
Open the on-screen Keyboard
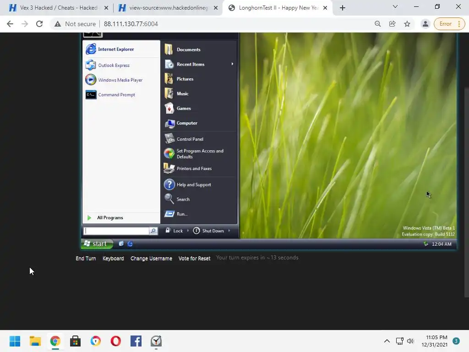point(113,258)
